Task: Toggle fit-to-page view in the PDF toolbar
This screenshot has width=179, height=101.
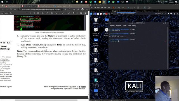Action: click(38, 13)
